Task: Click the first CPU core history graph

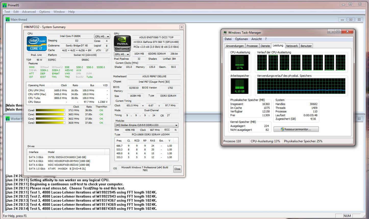Action: pyautogui.click(x=262, y=63)
